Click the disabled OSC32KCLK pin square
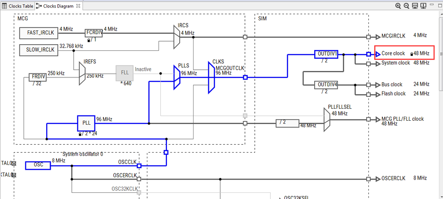Image resolution: width=443 pixels, height=199 pixels. coord(139,192)
